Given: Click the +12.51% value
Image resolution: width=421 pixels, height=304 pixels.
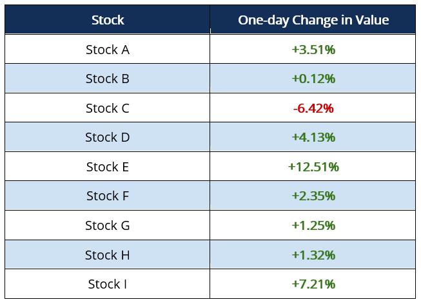Looking at the screenshot, I should point(313,167).
